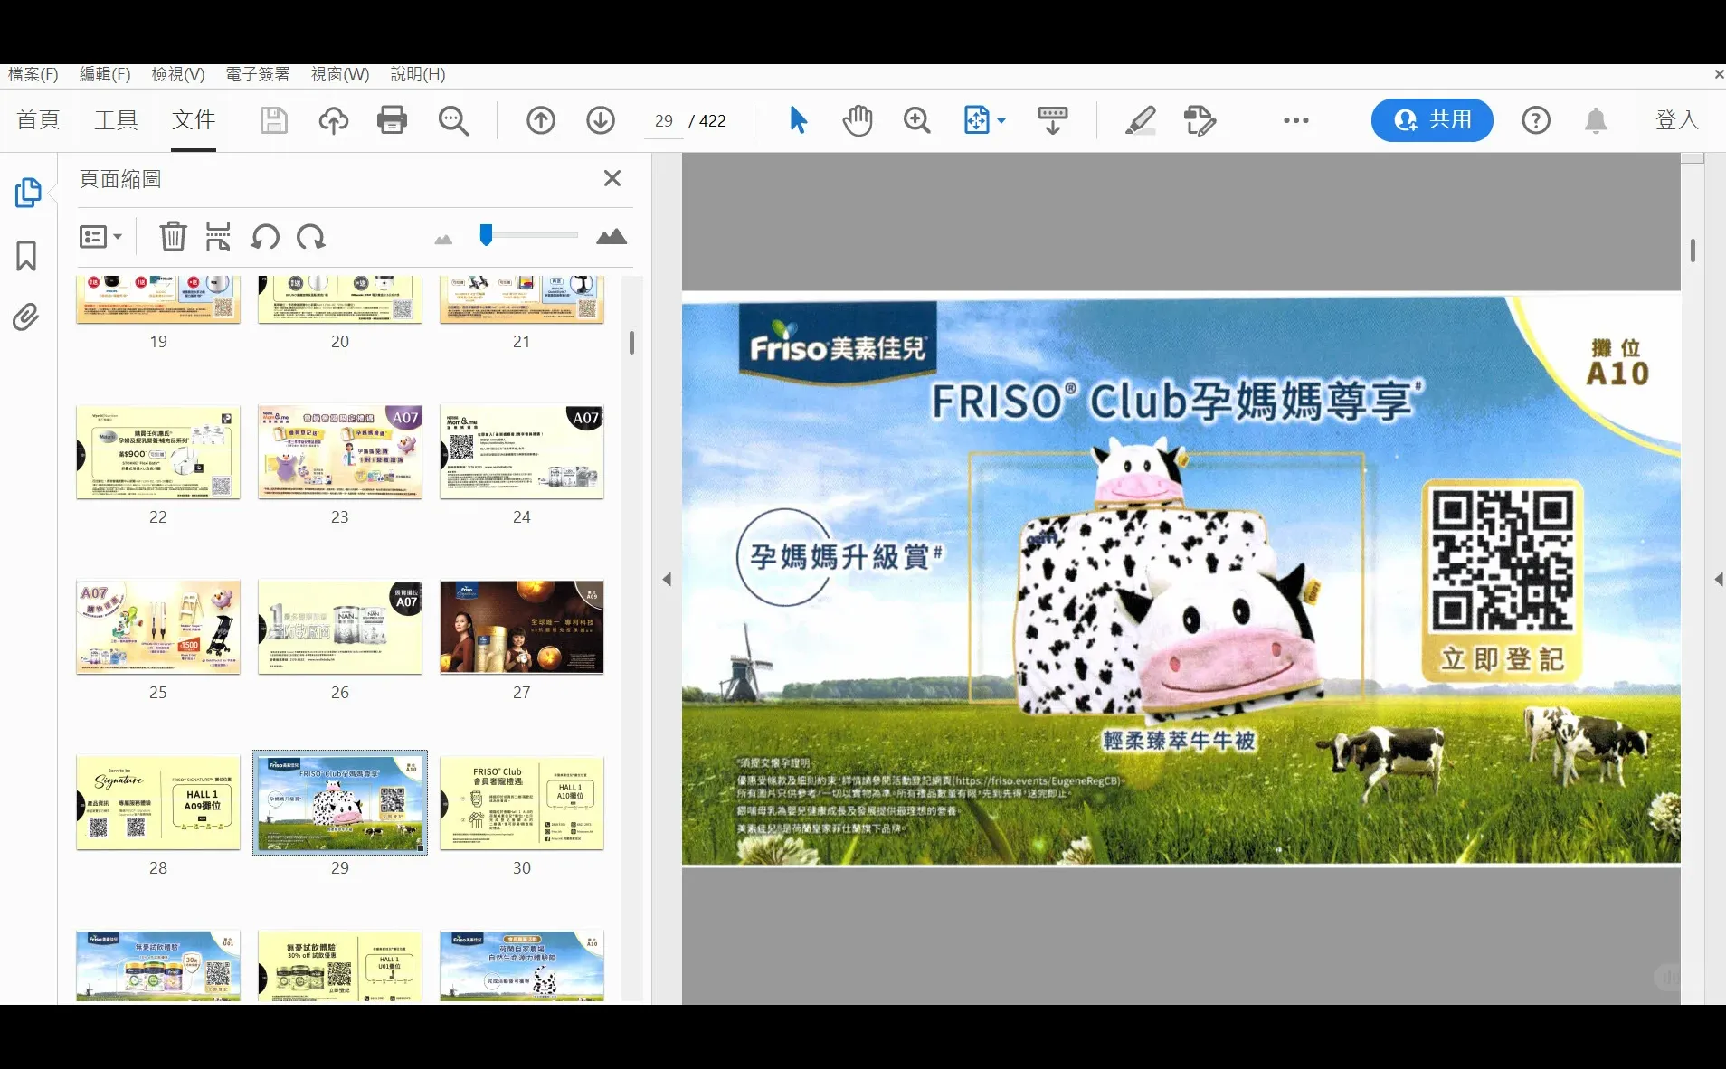
Task: Switch to the 文件 tab
Action: click(194, 119)
